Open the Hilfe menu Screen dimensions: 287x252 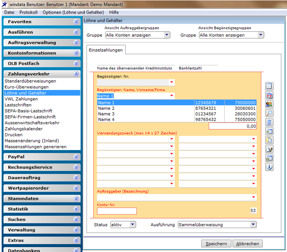pyautogui.click(x=114, y=12)
